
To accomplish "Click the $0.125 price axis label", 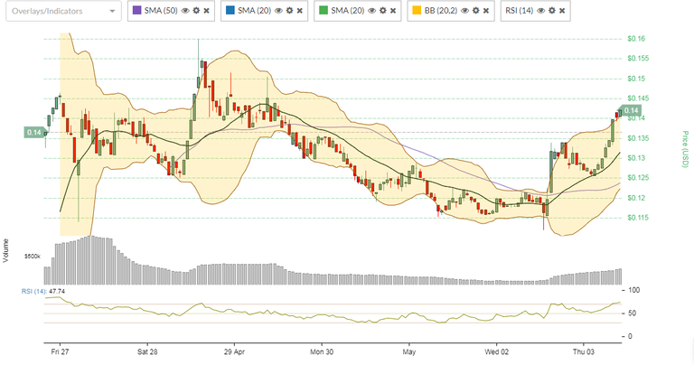I will 638,178.
